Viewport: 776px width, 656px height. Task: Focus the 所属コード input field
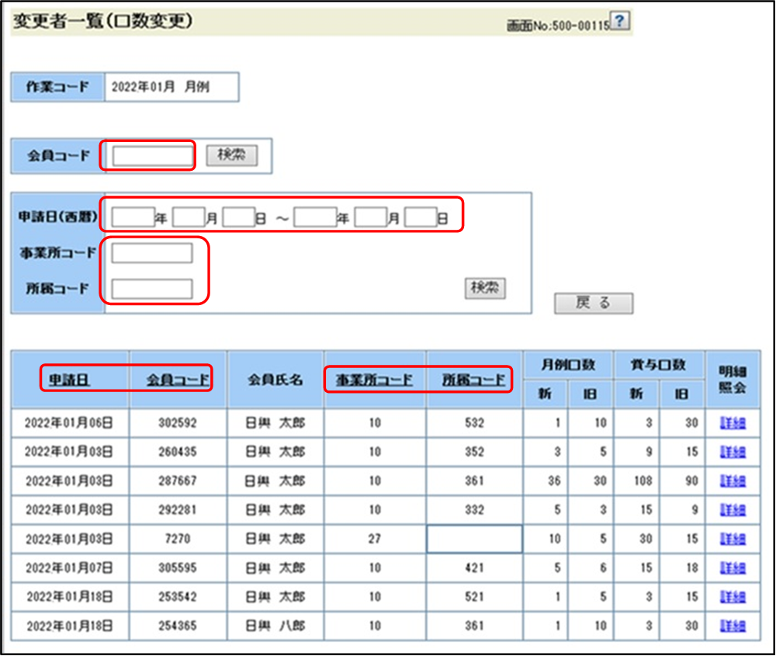coord(152,289)
